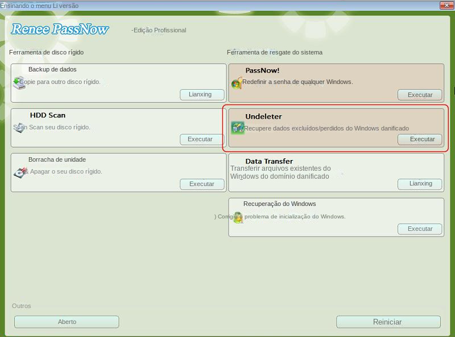Click 'Ferramenta de resgate do sistema' label
The image size is (455, 337).
[275, 52]
